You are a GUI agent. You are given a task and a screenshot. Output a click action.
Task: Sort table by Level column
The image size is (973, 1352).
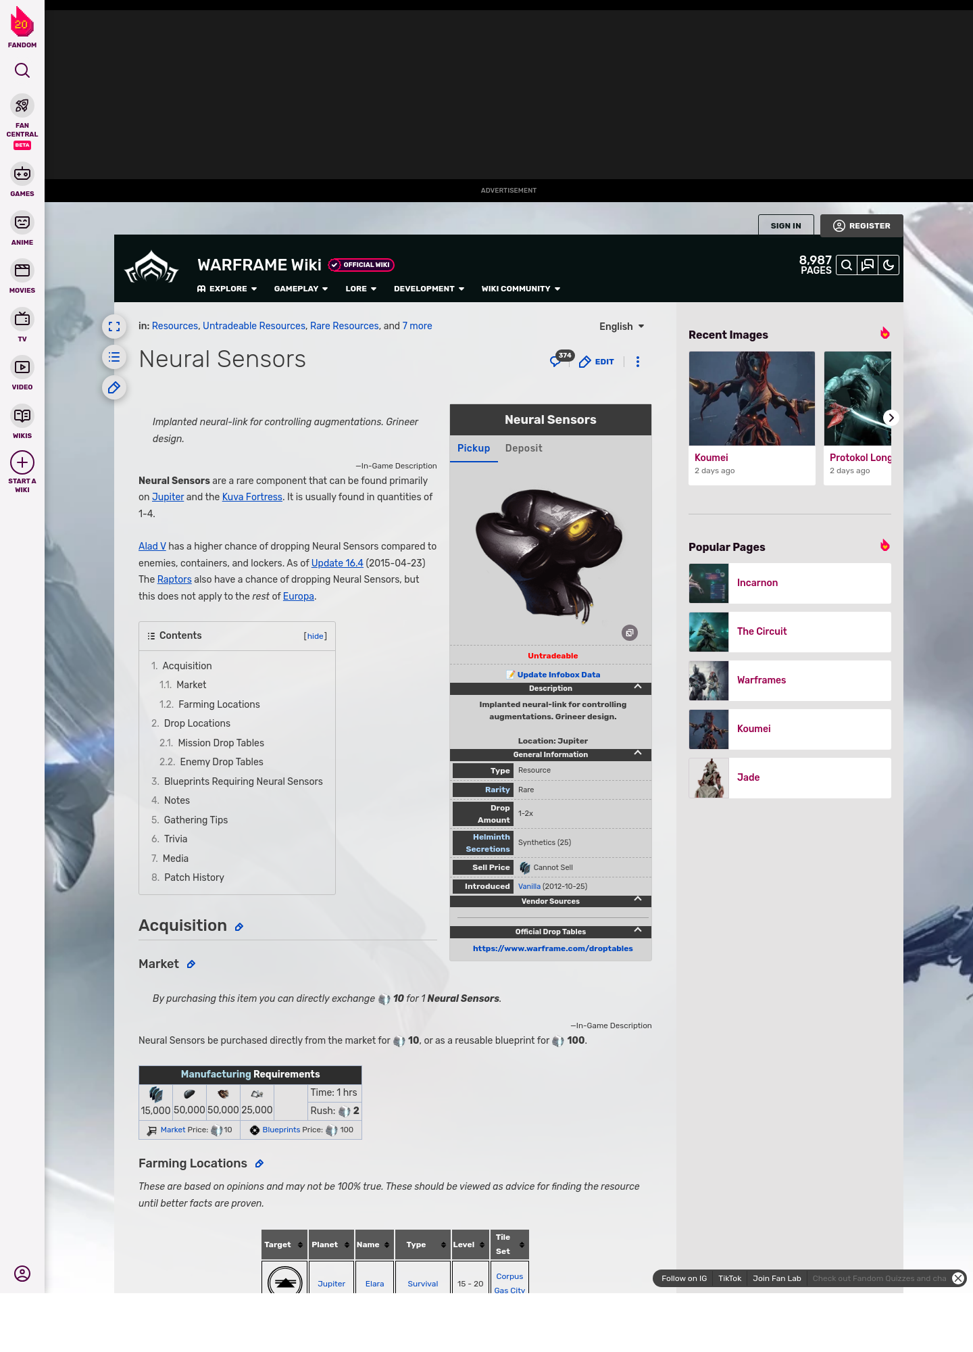coord(470,1245)
